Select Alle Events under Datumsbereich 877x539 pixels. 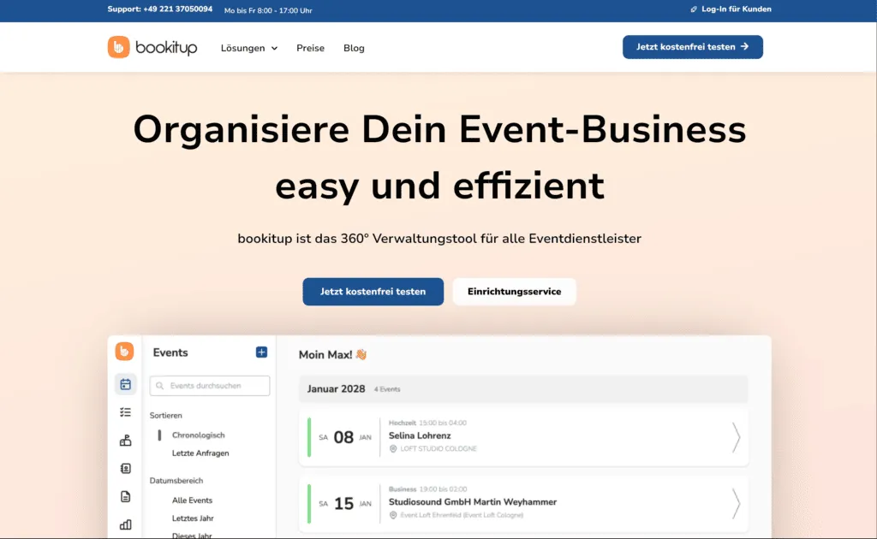pos(190,500)
